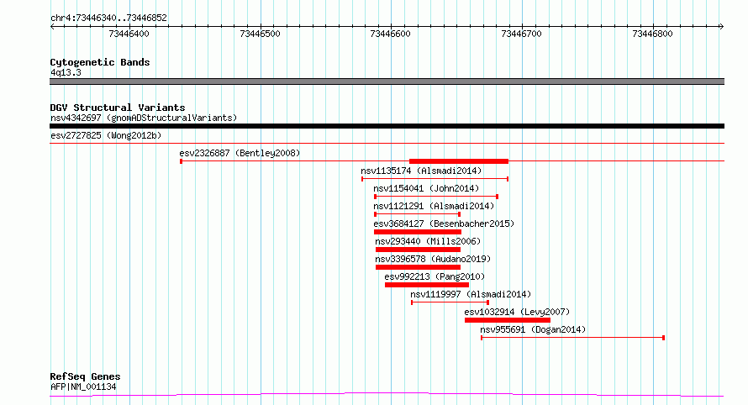
Task: Click the thin red nsv1135174 line
Action: [x=435, y=179]
